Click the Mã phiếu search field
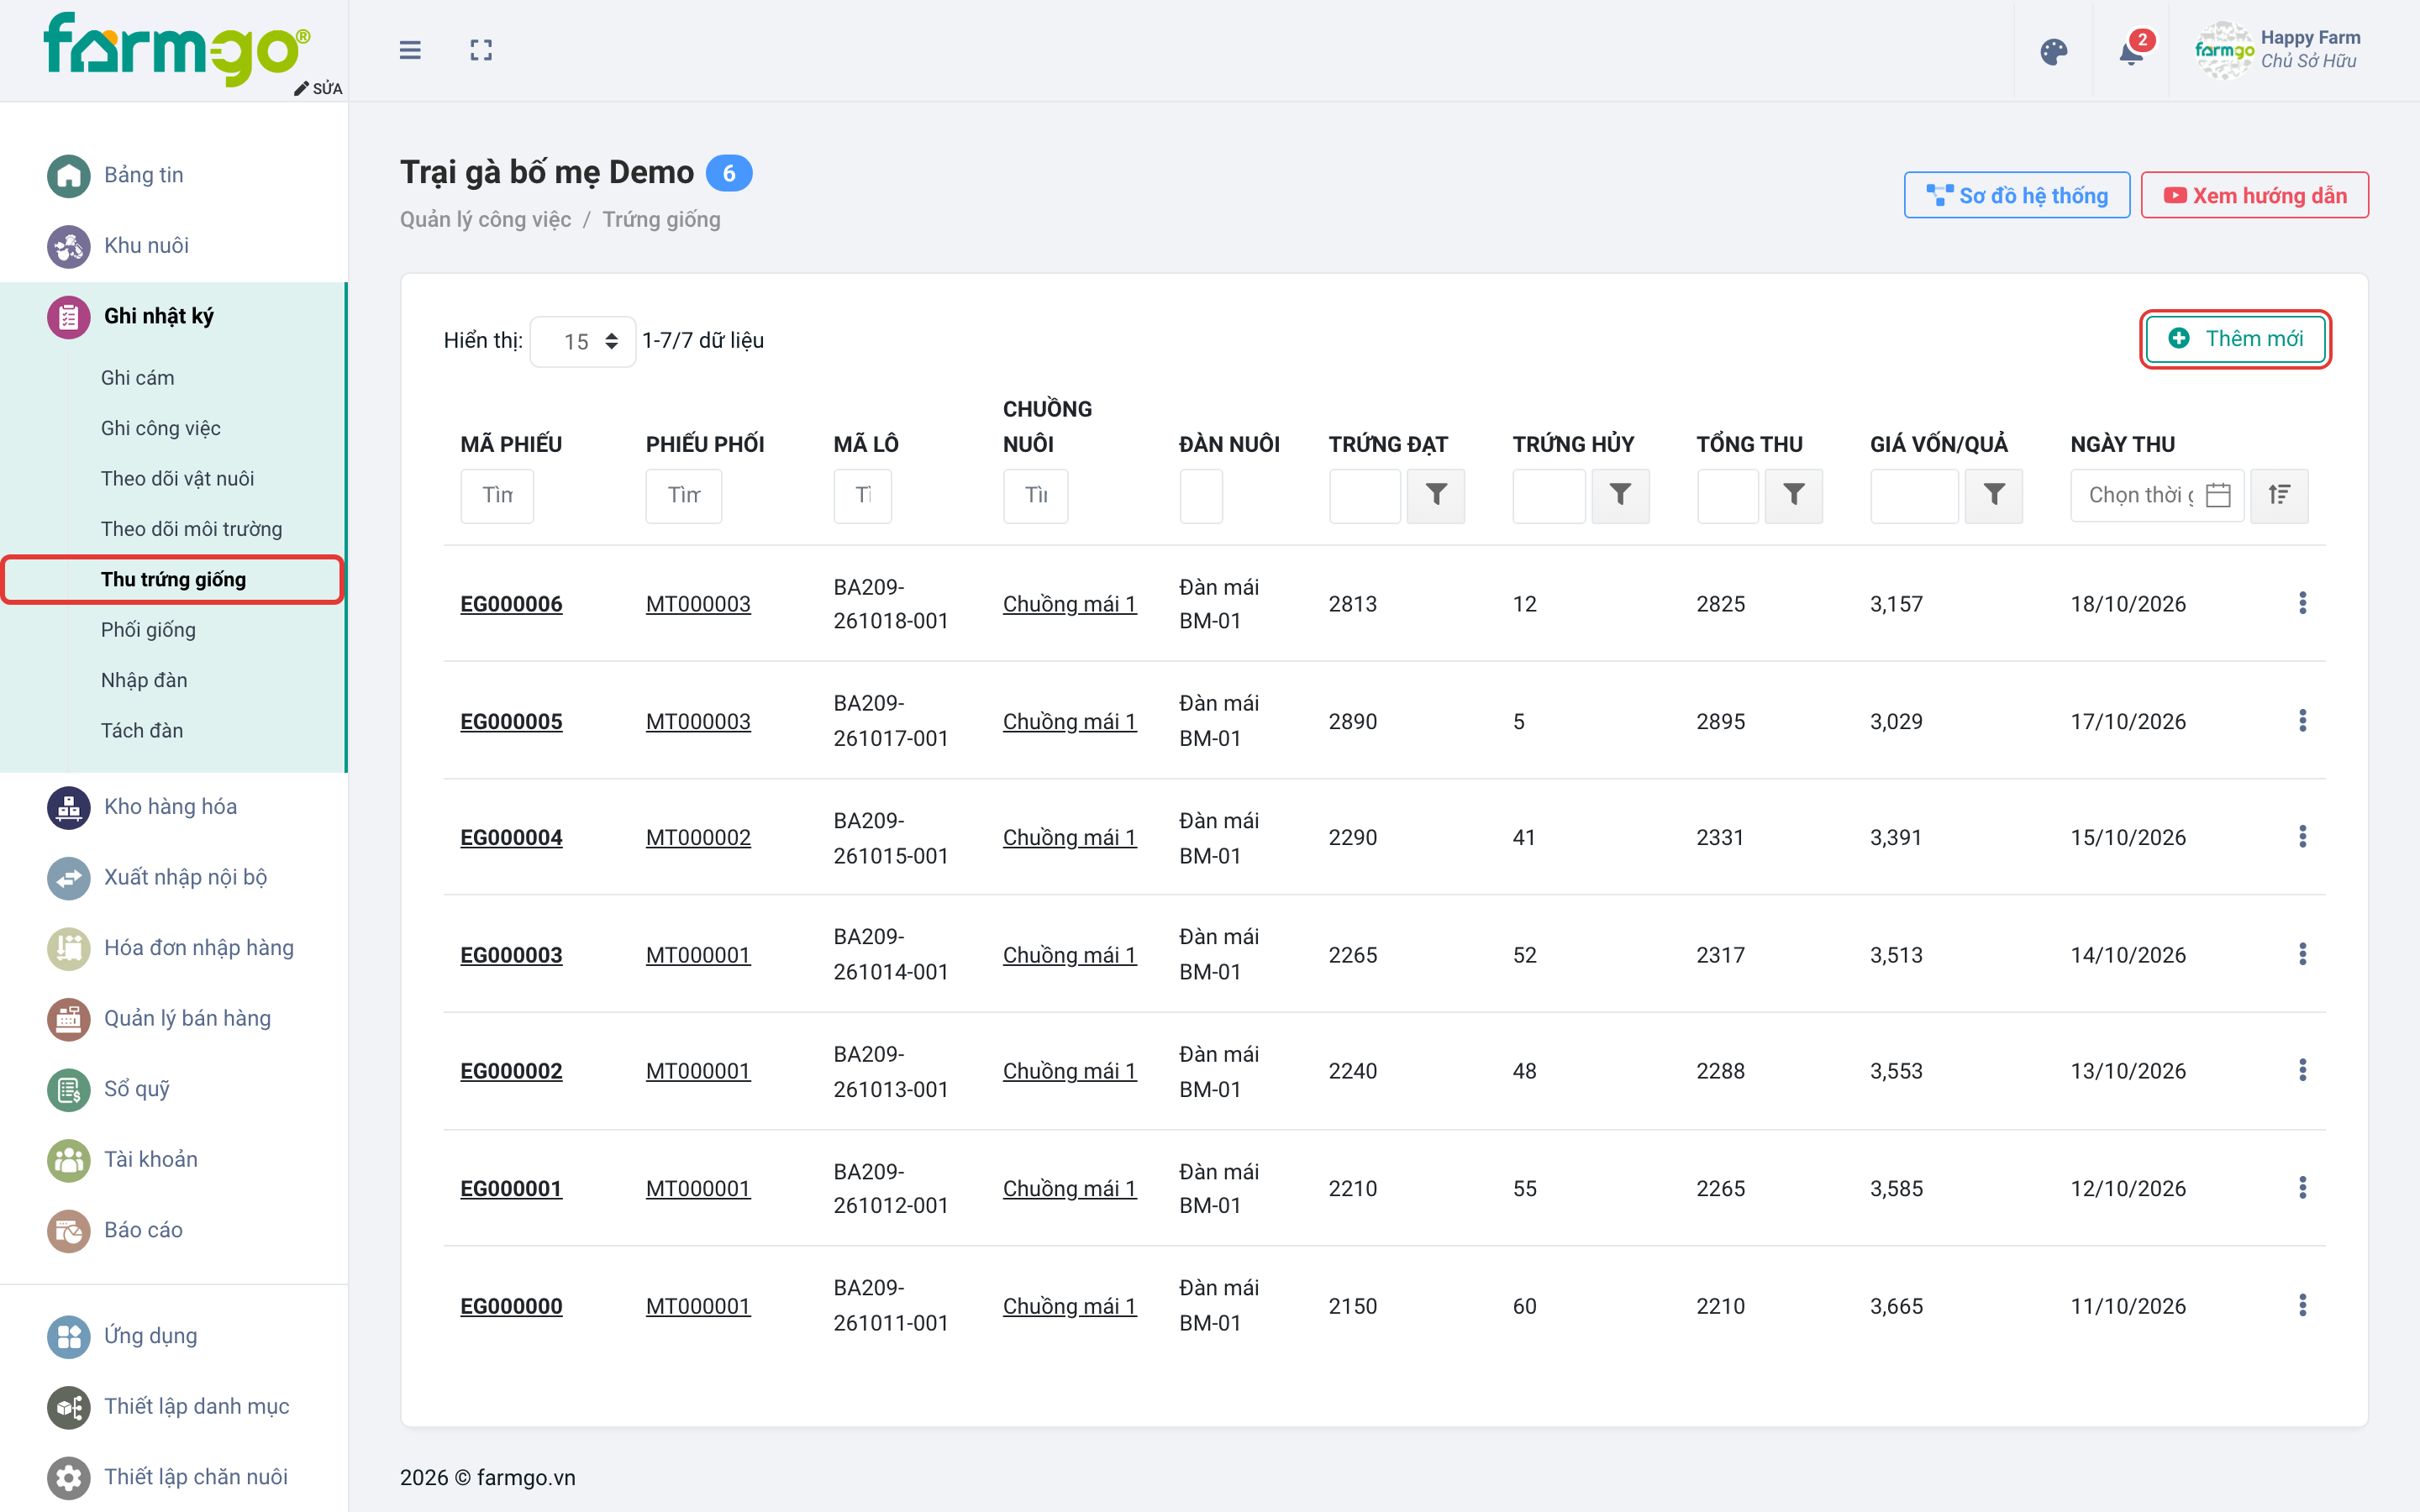This screenshot has width=2420, height=1512. point(497,495)
